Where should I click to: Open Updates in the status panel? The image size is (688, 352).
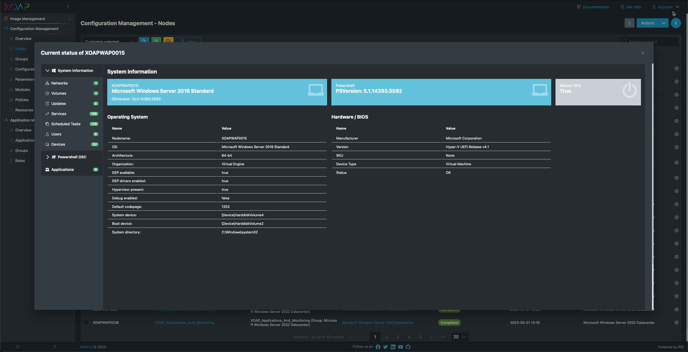[72, 104]
